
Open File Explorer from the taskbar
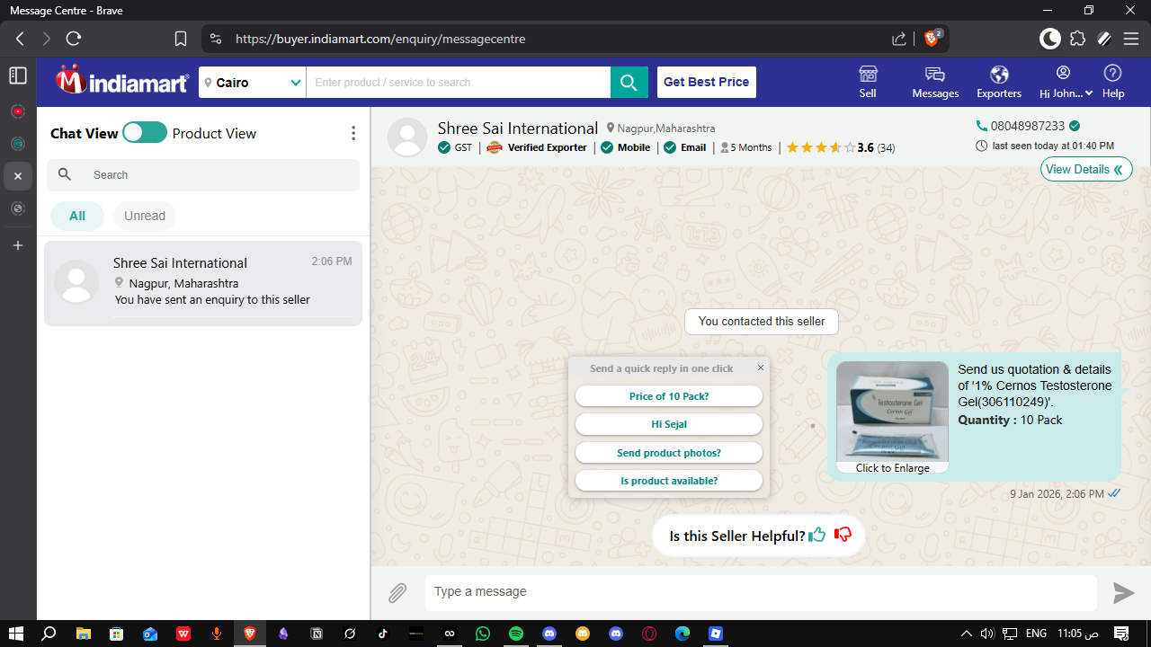point(83,634)
